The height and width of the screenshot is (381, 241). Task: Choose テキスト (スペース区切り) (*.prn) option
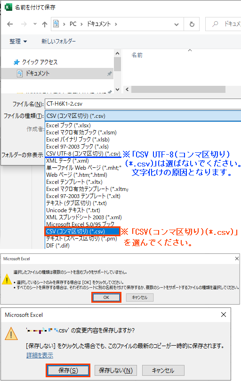point(81,239)
